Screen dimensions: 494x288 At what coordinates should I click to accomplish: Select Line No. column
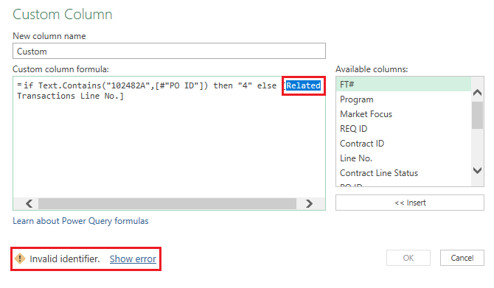point(403,158)
